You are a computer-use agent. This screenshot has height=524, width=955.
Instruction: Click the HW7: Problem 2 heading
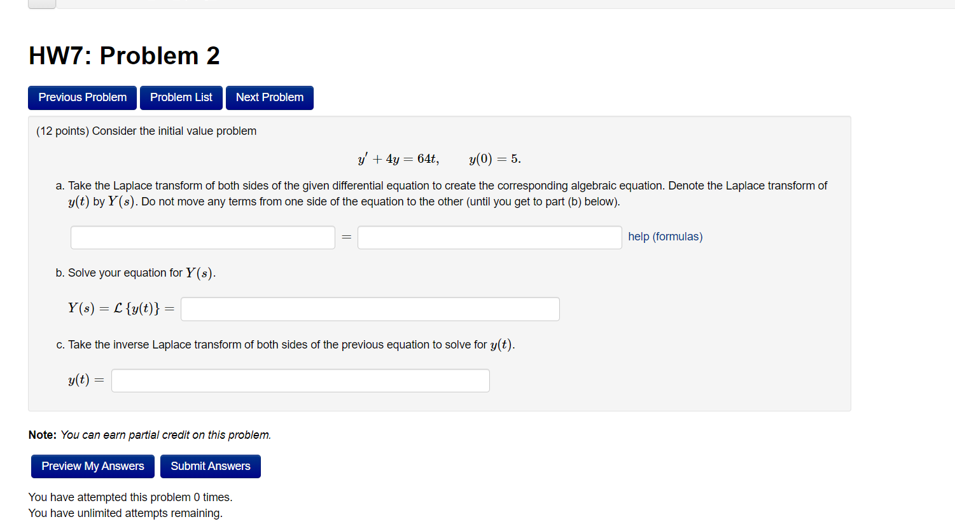(x=123, y=56)
